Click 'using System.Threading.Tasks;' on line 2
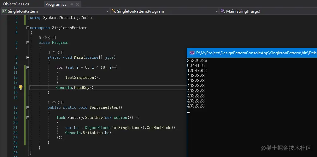The height and width of the screenshot is (157, 317). (x=62, y=18)
